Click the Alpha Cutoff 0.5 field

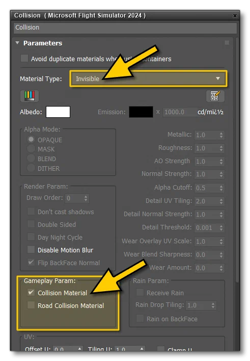(206, 188)
